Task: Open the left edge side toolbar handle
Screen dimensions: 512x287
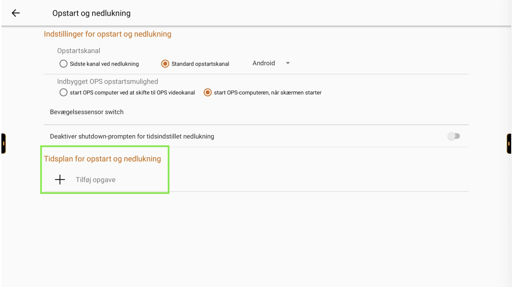Action: (3, 143)
